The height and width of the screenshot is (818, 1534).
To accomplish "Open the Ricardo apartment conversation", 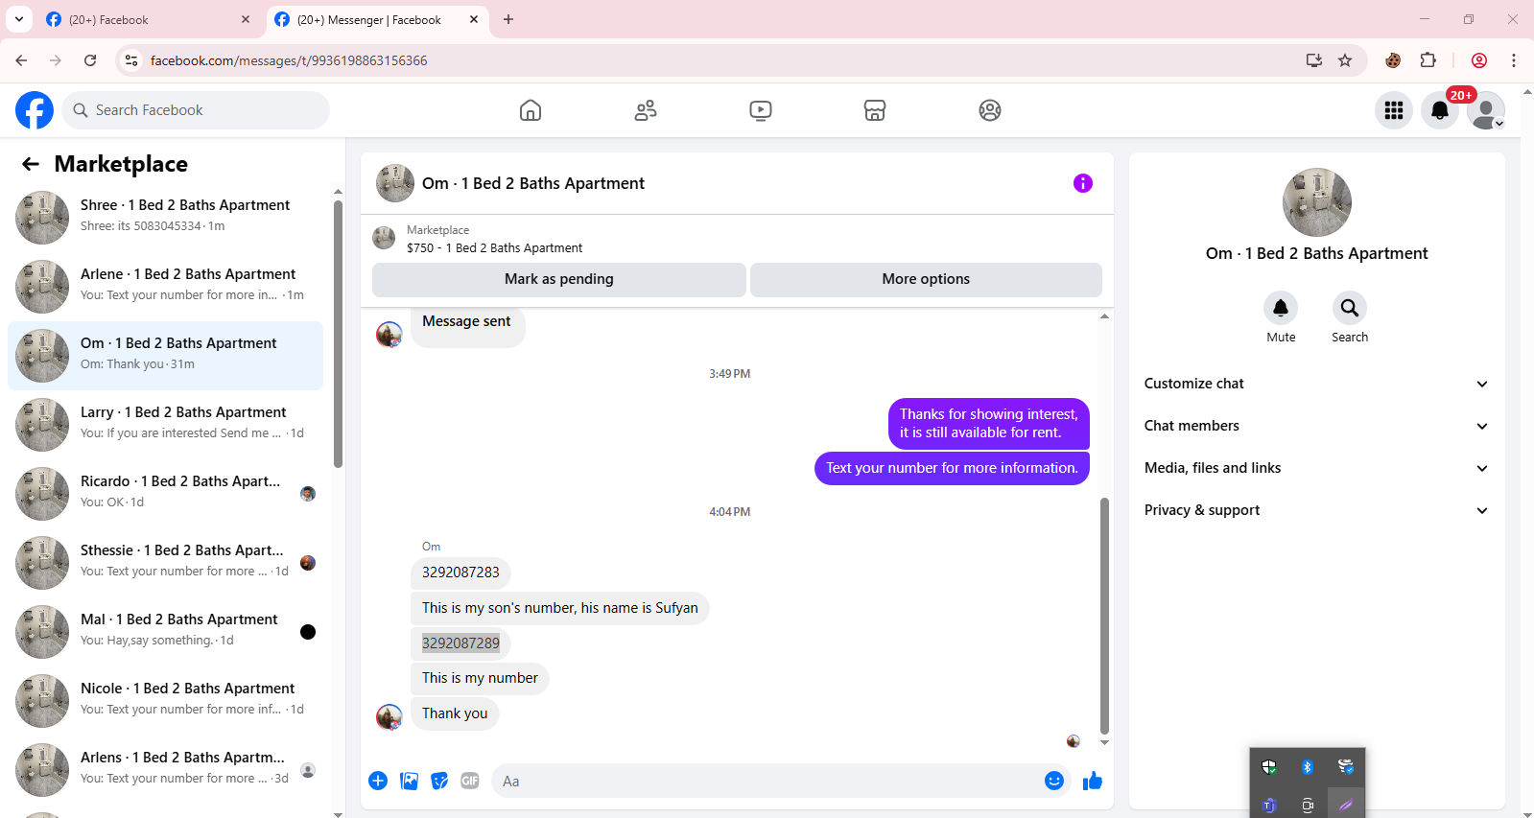I will pos(165,494).
